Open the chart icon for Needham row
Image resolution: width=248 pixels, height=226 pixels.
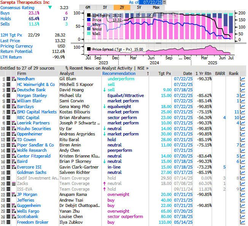tap(242, 79)
